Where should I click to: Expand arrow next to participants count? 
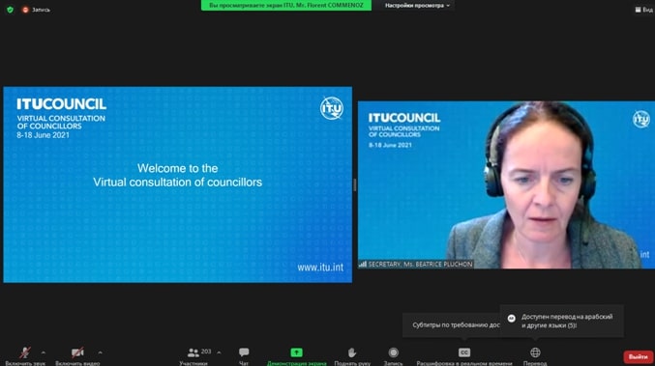(x=219, y=352)
